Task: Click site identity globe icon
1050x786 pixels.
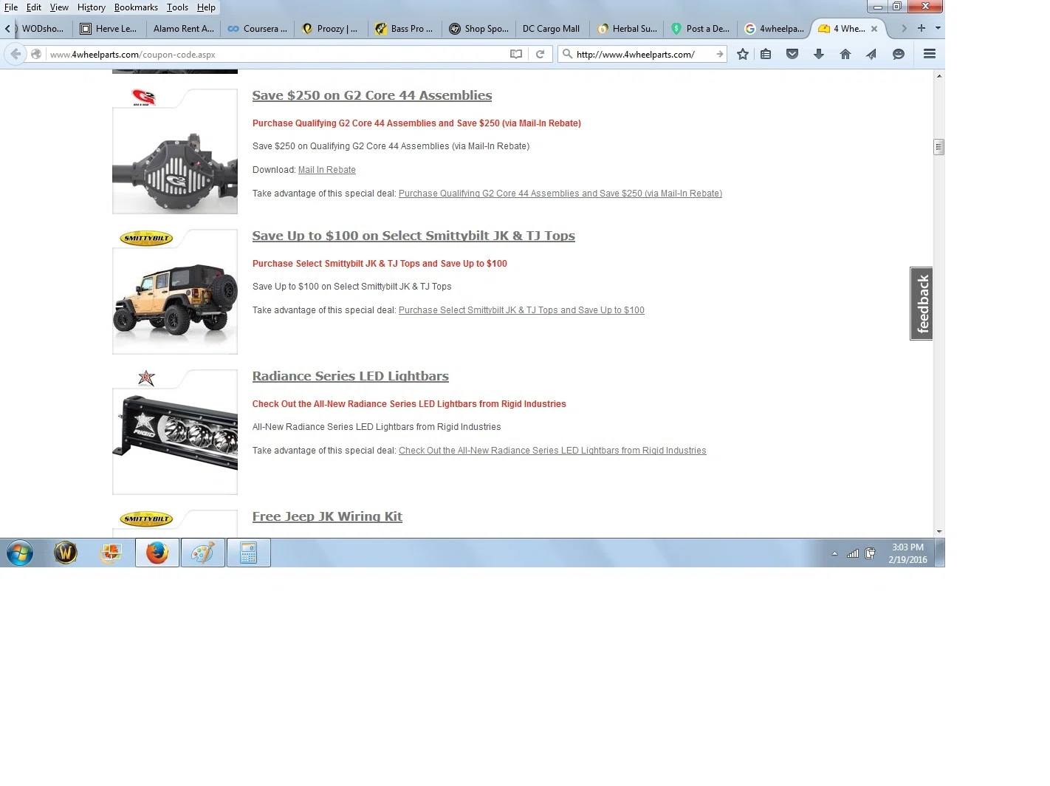Action: tap(36, 54)
